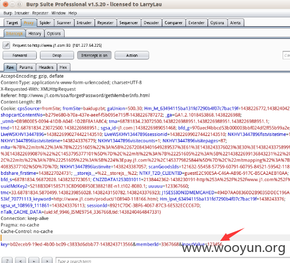
Task: Open the Repeater tool tab
Action: coord(106,23)
